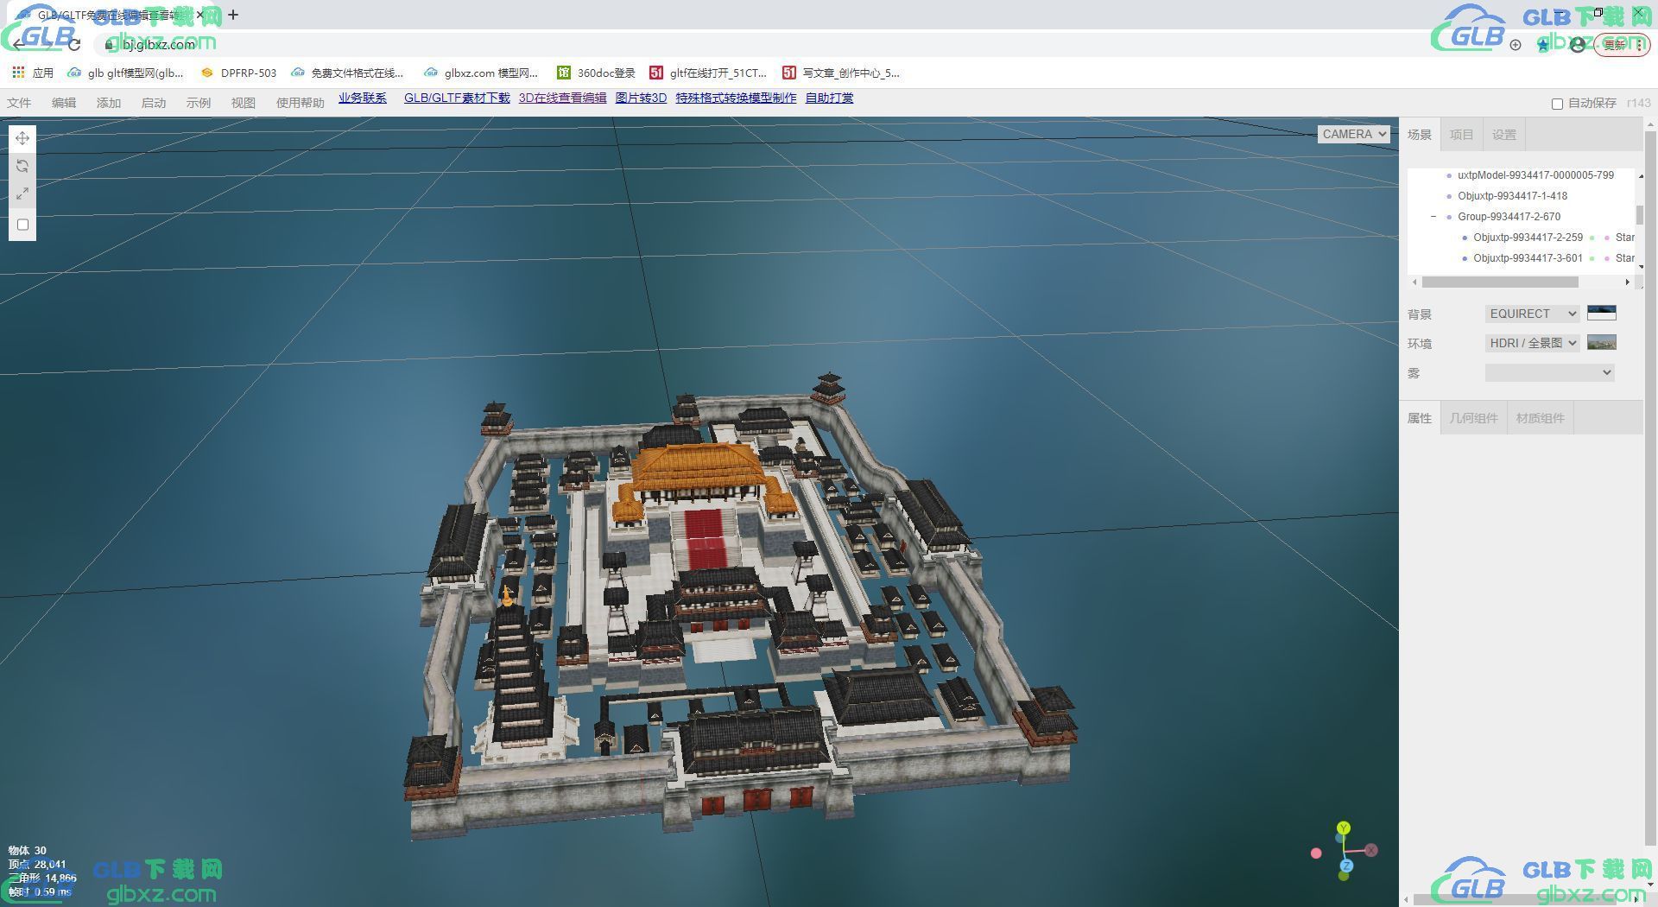1658x907 pixels.
Task: Switch to the 几何组件 tab
Action: pyautogui.click(x=1473, y=418)
